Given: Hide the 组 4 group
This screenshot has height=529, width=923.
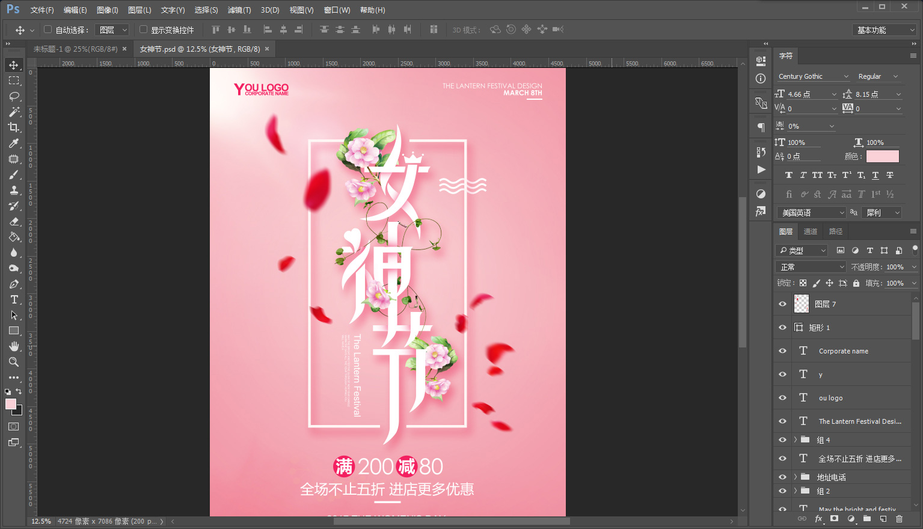Looking at the screenshot, I should click(782, 440).
